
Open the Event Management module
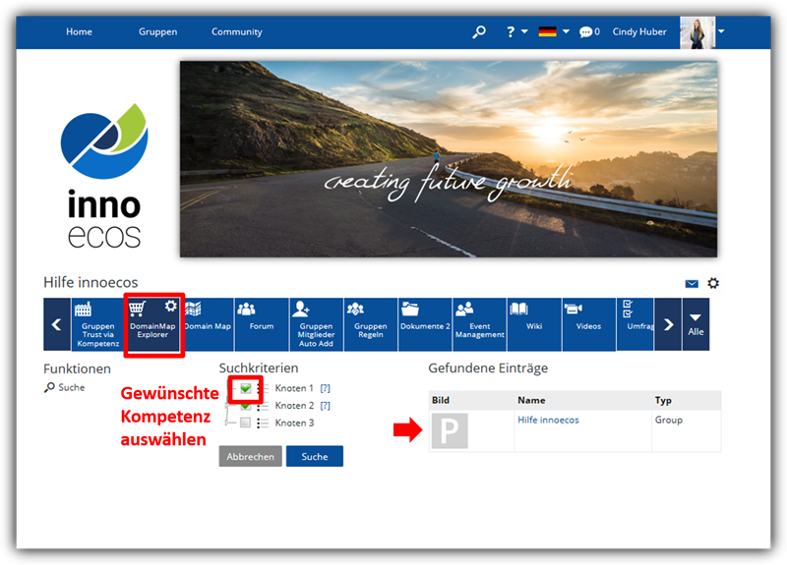[479, 323]
